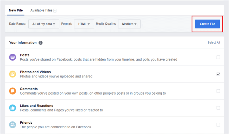229x134 pixels.
Task: Switch to the New File tab
Action: point(16,11)
